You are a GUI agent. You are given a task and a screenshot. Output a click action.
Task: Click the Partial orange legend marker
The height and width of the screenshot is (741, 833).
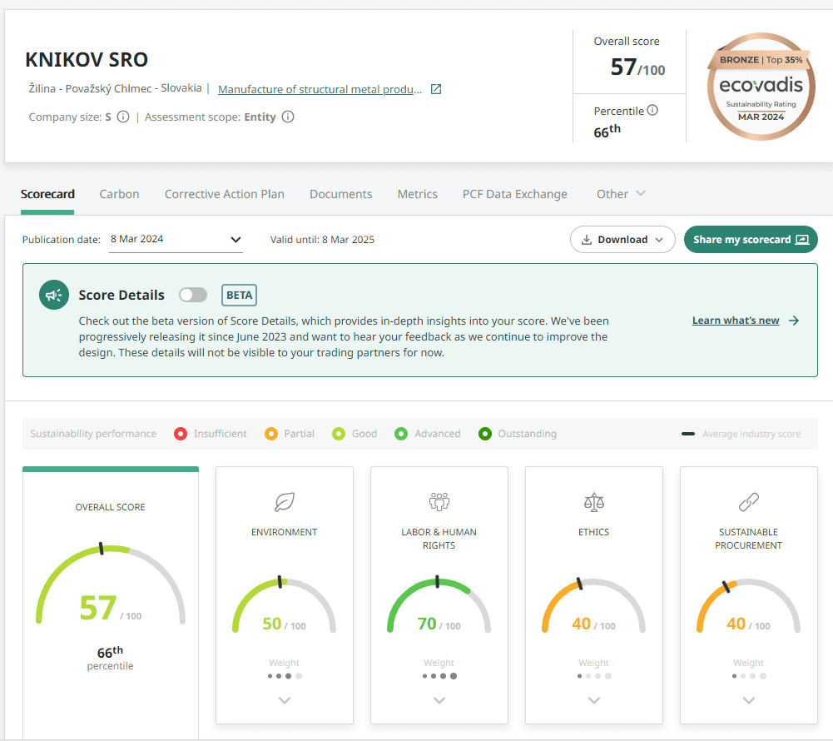(271, 434)
